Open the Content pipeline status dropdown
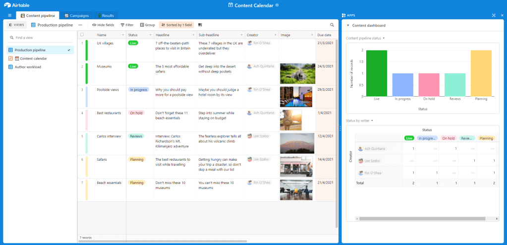 365,38
